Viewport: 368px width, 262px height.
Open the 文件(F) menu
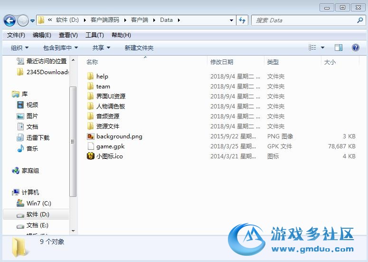(x=16, y=35)
